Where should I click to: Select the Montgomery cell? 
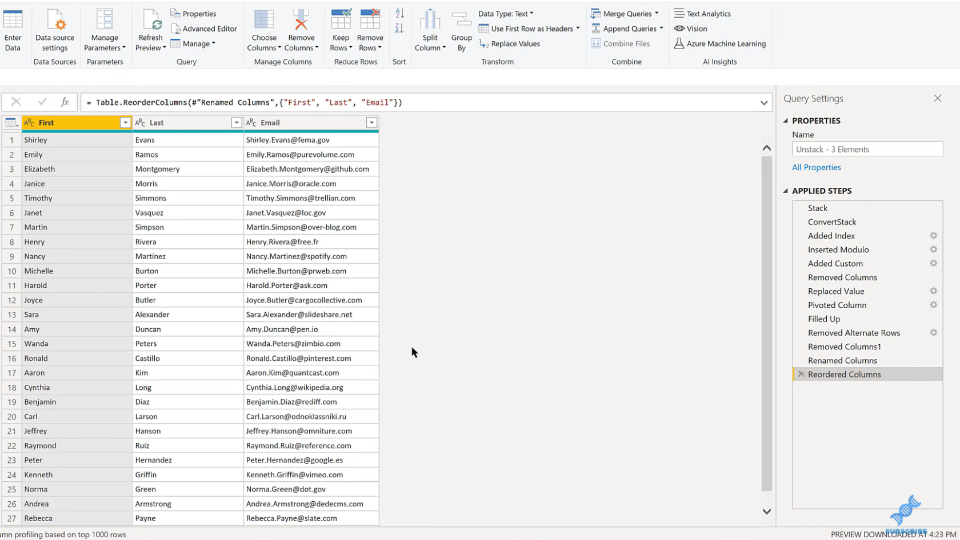[x=188, y=169]
